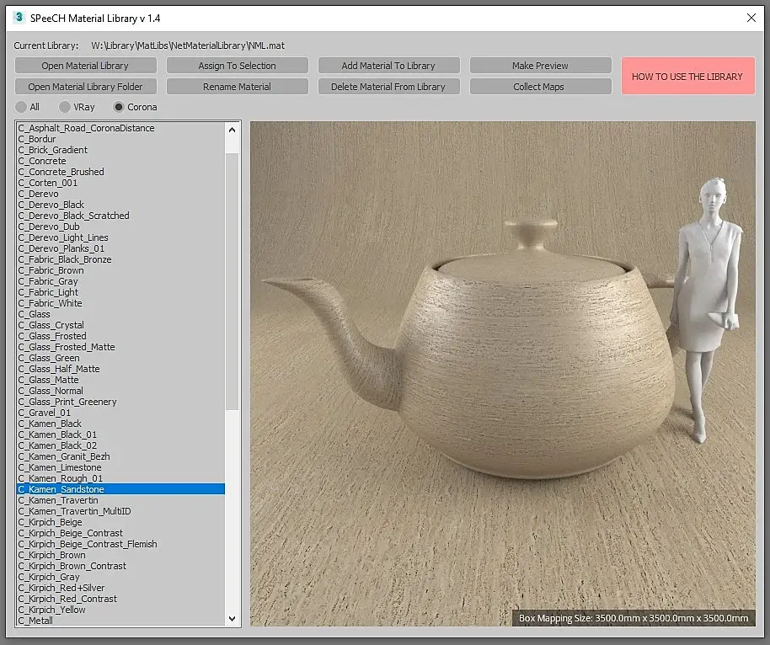
Task: Open HOW TO USE THE LIBRARY help
Action: 687,77
